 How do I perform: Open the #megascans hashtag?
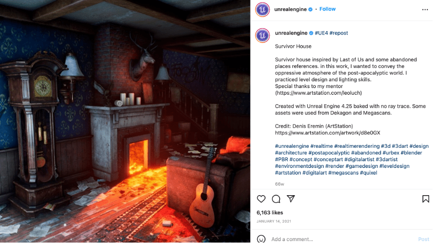(343, 173)
